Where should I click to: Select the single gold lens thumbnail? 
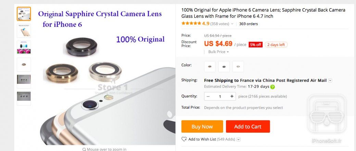click(24, 64)
